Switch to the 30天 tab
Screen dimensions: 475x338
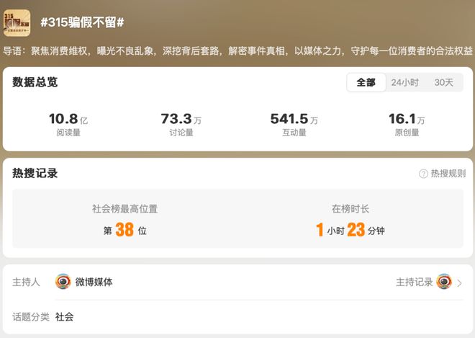(x=444, y=82)
